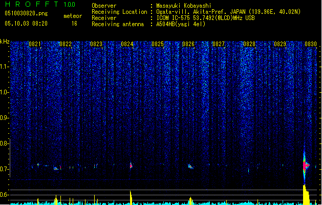Click the 0824 time marker
The width and height of the screenshot is (322, 205).
127,44
